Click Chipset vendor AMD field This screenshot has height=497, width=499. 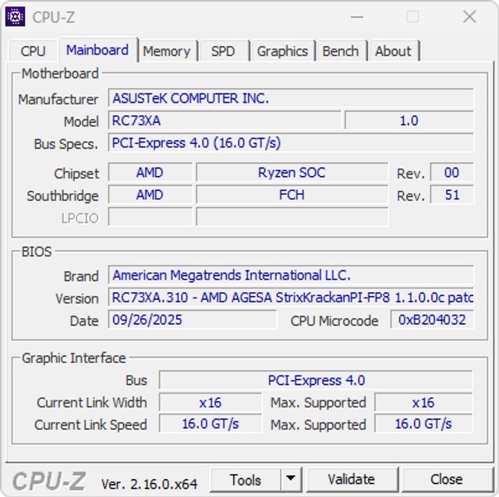(x=150, y=173)
